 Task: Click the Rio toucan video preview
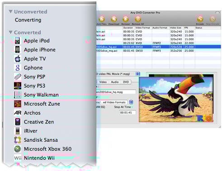click(176, 100)
